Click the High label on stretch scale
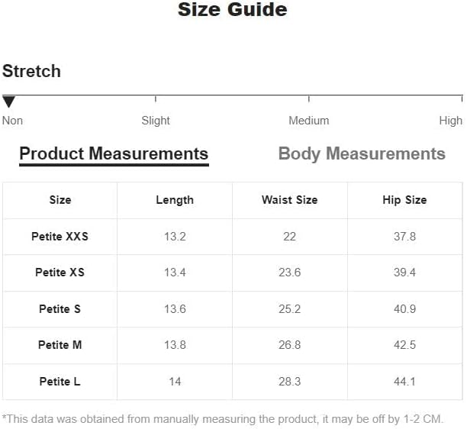Image resolution: width=467 pixels, height=429 pixels. [451, 121]
